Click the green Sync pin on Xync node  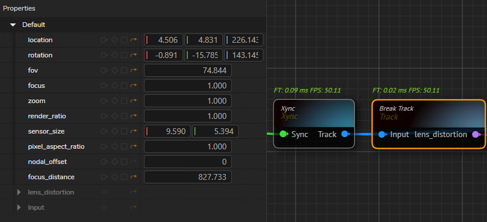(283, 134)
